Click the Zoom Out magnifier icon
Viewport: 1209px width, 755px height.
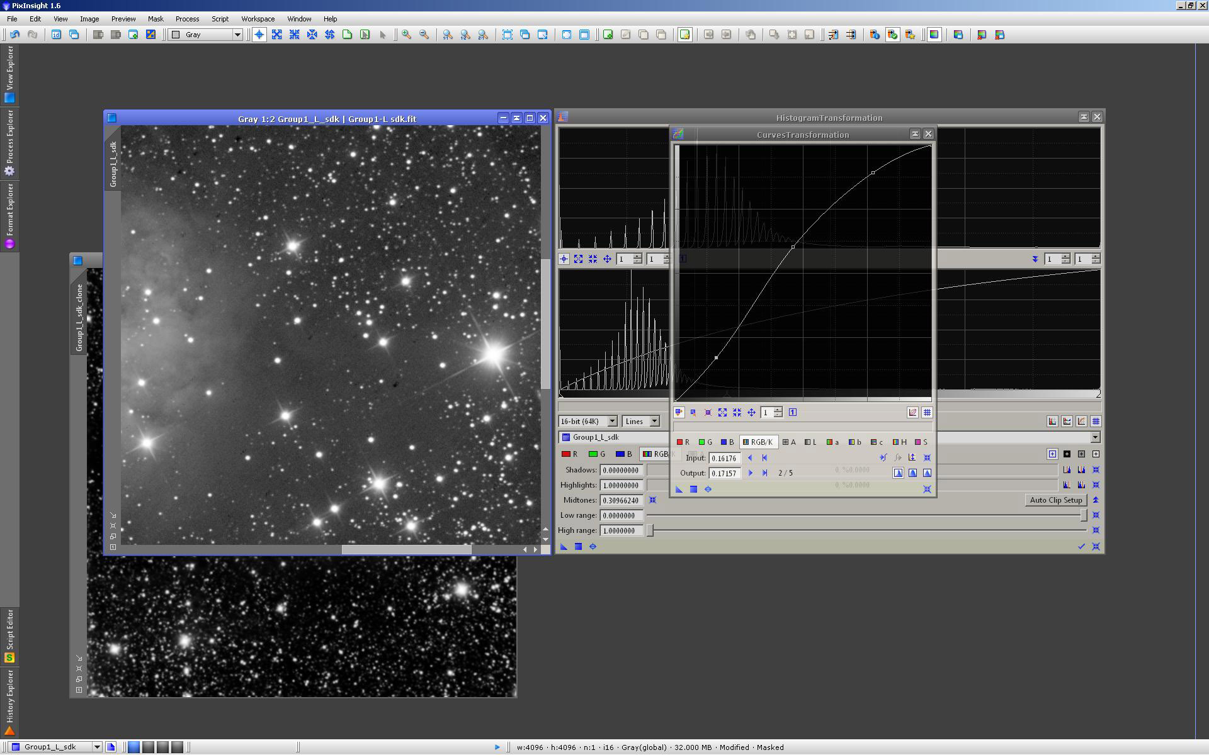pos(424,35)
